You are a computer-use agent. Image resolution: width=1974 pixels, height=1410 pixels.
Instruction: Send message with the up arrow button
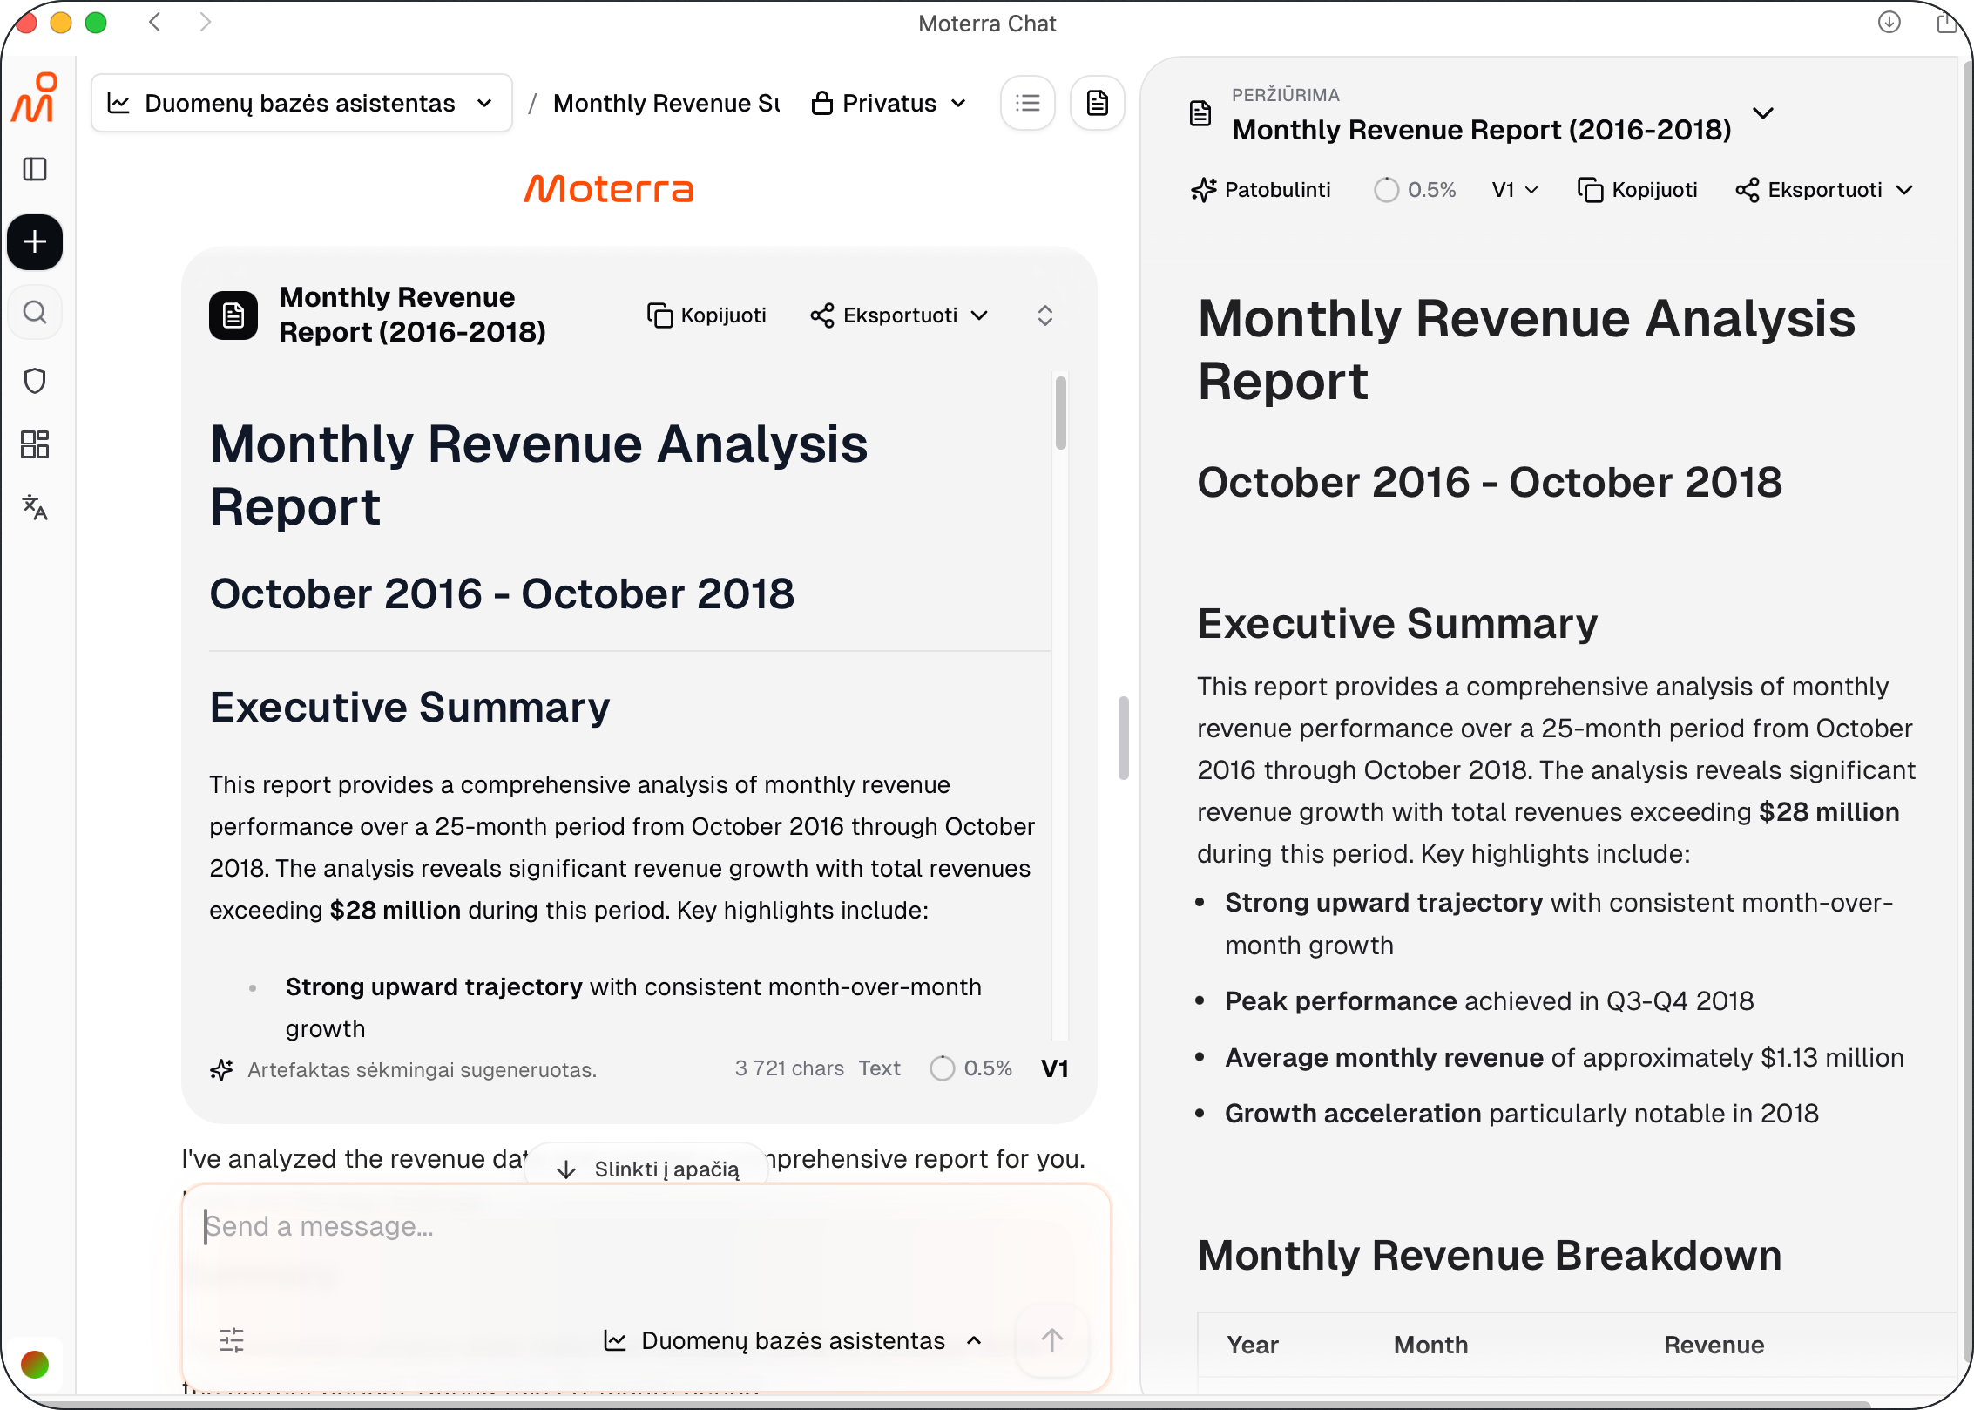pos(1052,1340)
